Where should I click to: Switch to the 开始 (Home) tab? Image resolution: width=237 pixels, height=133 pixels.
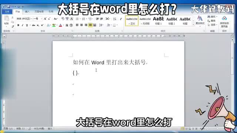point(17,11)
